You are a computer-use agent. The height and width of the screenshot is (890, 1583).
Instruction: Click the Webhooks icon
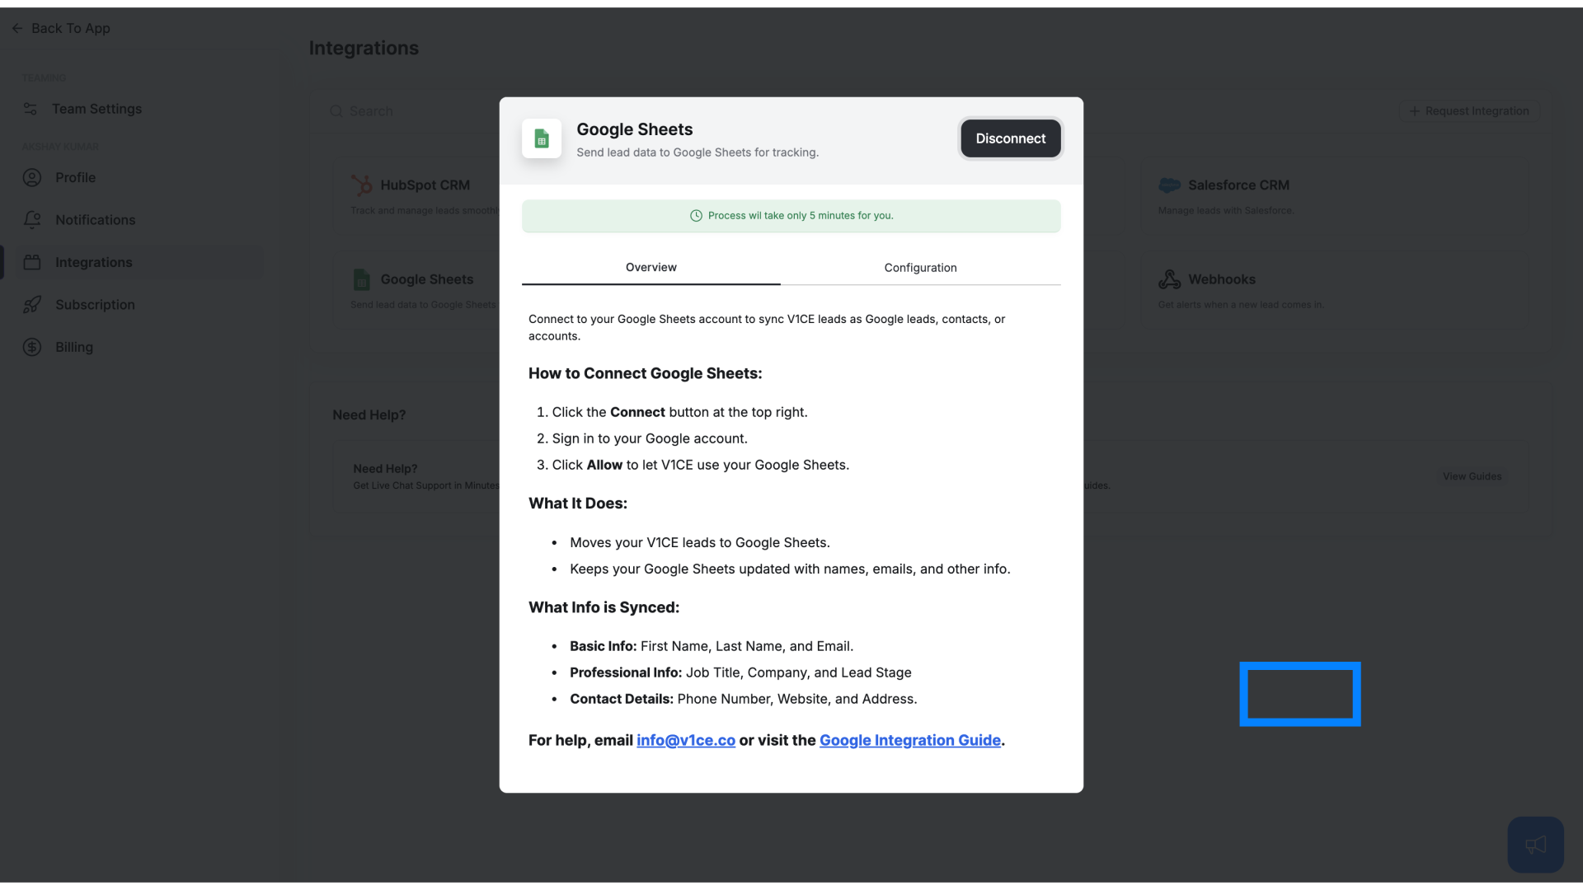click(x=1169, y=279)
